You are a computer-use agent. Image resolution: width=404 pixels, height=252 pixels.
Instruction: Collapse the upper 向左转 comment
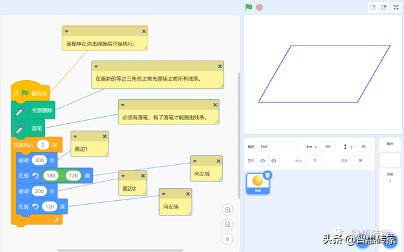coord(195,161)
